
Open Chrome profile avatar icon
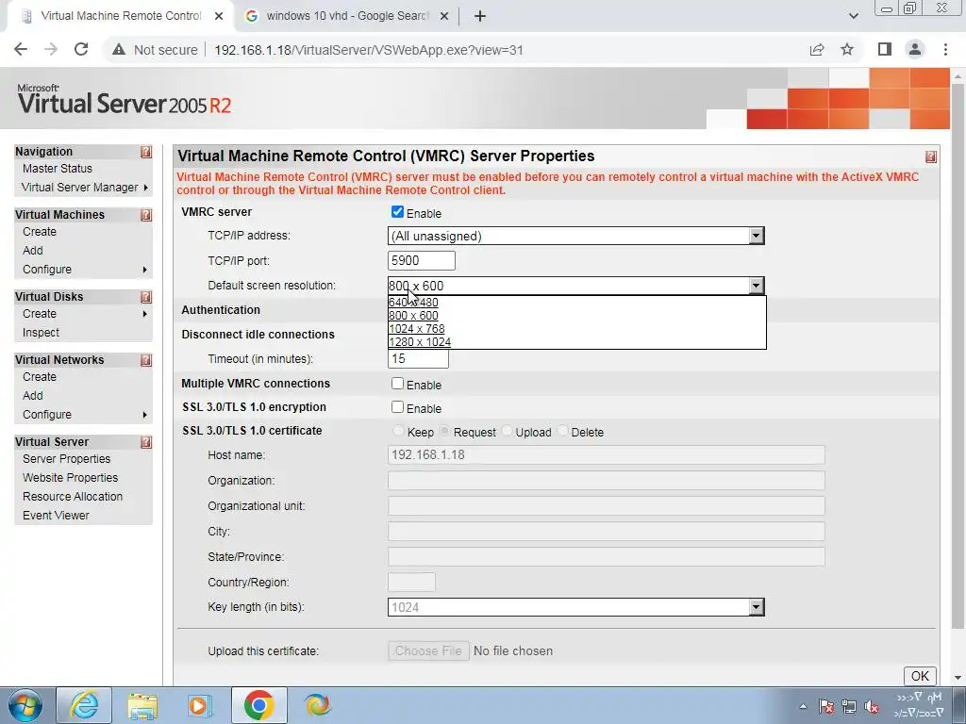[915, 49]
